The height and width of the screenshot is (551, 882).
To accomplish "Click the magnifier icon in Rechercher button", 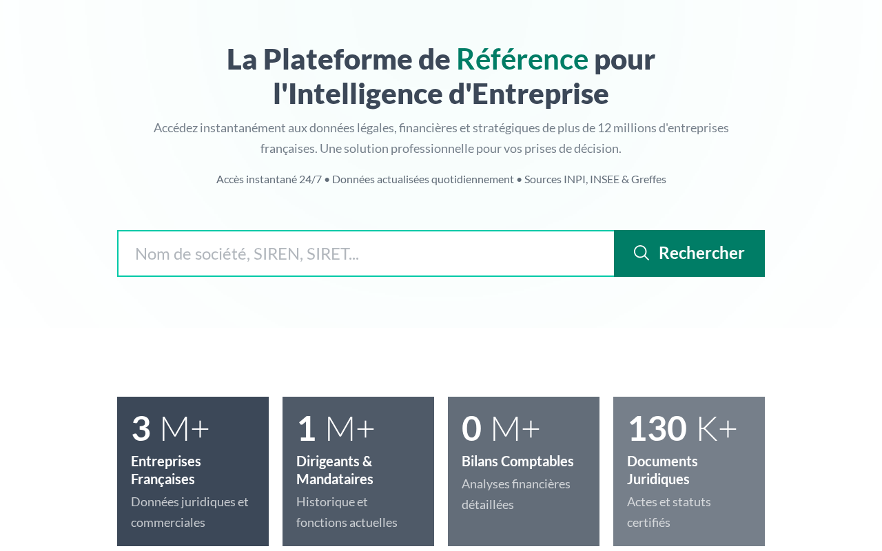I will 642,253.
